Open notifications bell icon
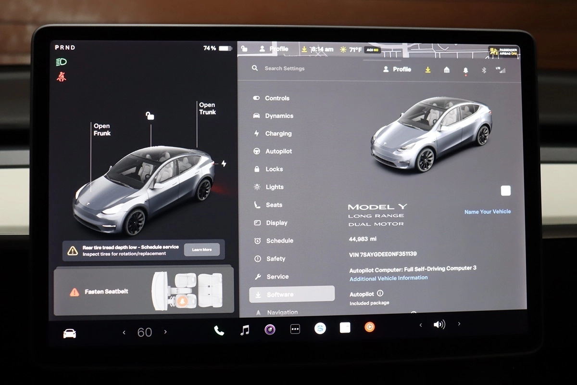Image resolution: width=577 pixels, height=385 pixels. pyautogui.click(x=465, y=70)
